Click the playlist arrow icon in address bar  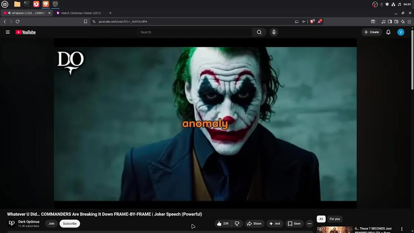pos(304,21)
